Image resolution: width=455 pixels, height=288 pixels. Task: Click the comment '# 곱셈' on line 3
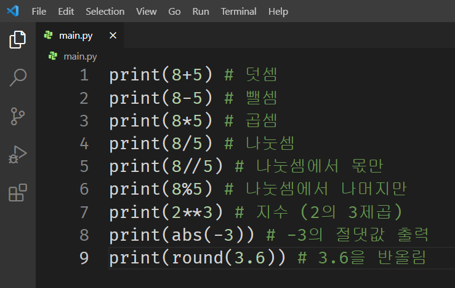click(251, 121)
